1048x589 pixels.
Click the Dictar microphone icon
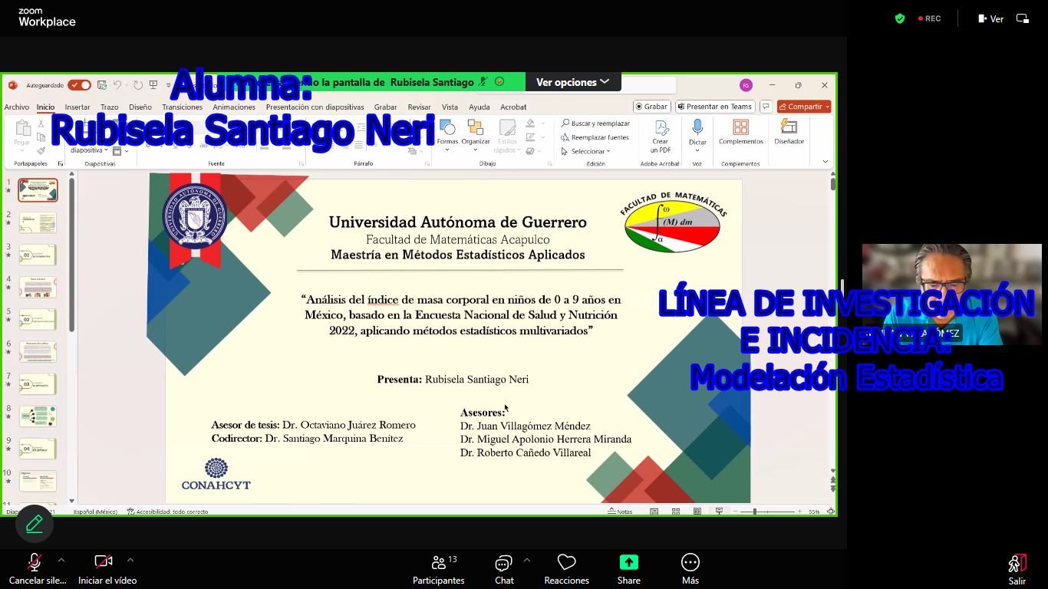[697, 127]
